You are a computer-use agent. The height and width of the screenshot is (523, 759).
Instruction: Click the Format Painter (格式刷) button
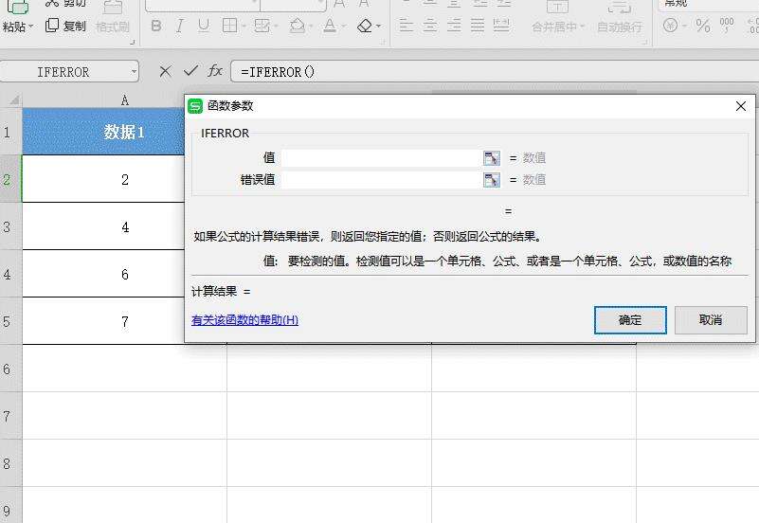(113, 17)
